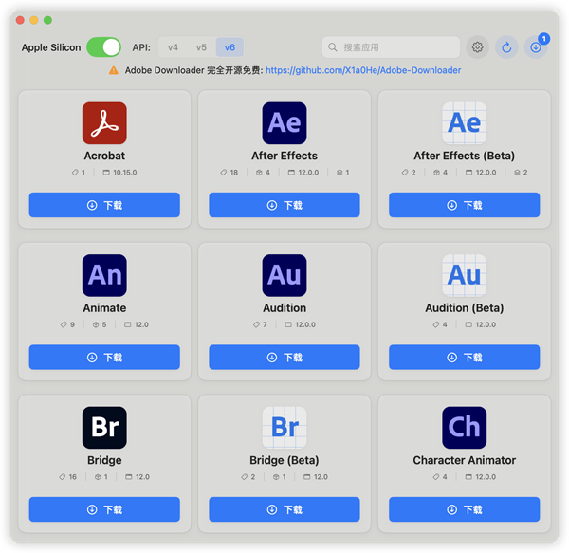
Task: Select API version v4
Action: (173, 47)
